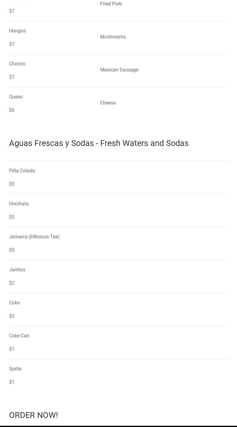237x427 pixels.
Task: Click the $1 price under Sprite
Action: (12, 382)
